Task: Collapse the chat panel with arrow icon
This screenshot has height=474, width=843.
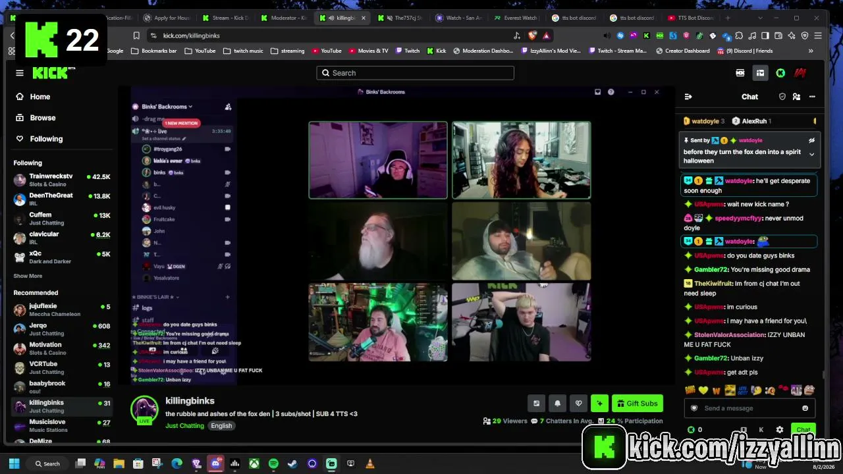Action: [x=688, y=97]
